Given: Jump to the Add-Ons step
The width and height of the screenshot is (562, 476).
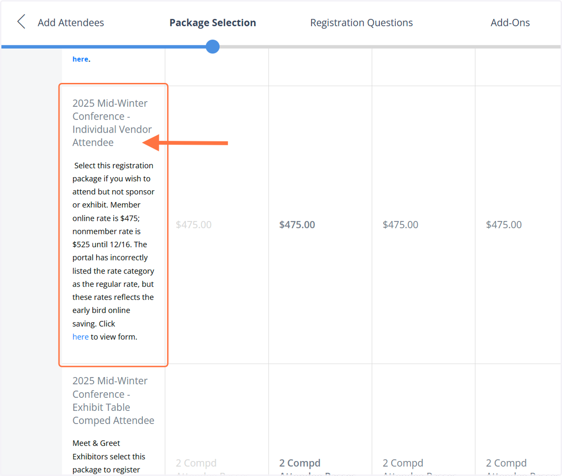Looking at the screenshot, I should pos(510,22).
